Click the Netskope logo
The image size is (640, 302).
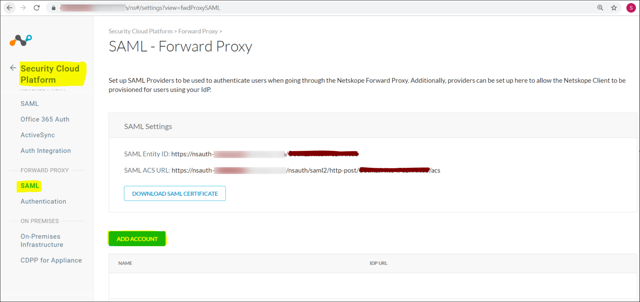[x=20, y=40]
